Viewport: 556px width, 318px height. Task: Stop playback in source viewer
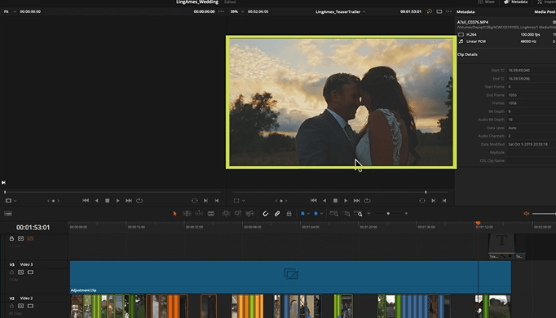pos(107,201)
